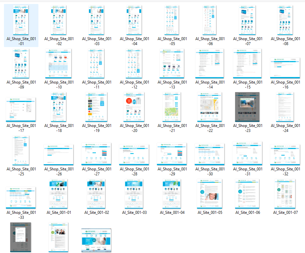305x253 pixels.
Task: Select the AI_Shop_Site_001-02 thumbnail
Action: pyautogui.click(x=58, y=20)
